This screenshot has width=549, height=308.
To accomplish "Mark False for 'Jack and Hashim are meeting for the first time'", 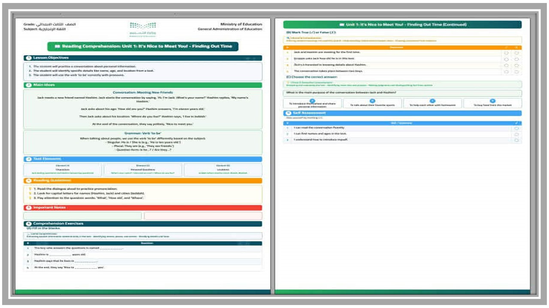I will click(x=517, y=53).
